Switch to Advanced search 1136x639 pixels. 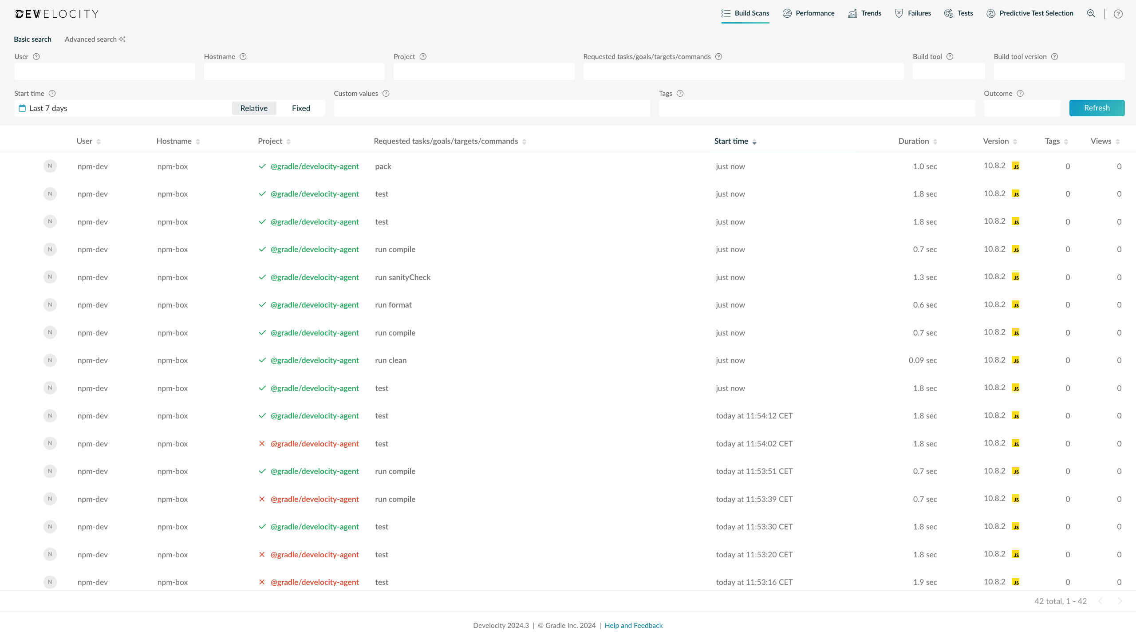(95, 39)
